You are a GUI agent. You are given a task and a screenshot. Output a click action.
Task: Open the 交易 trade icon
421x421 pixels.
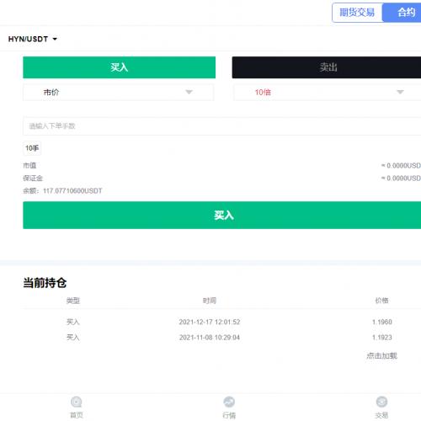click(x=381, y=402)
